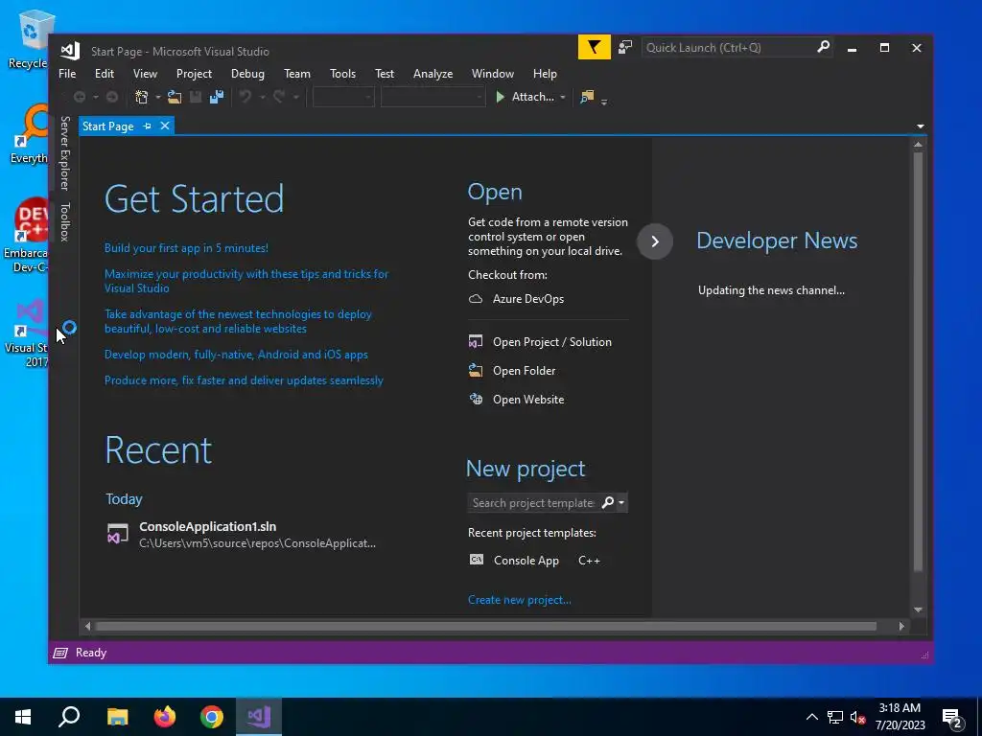This screenshot has width=982, height=736.
Task: Follow 'Build your first app in 5 minutes!' link
Action: (x=186, y=248)
